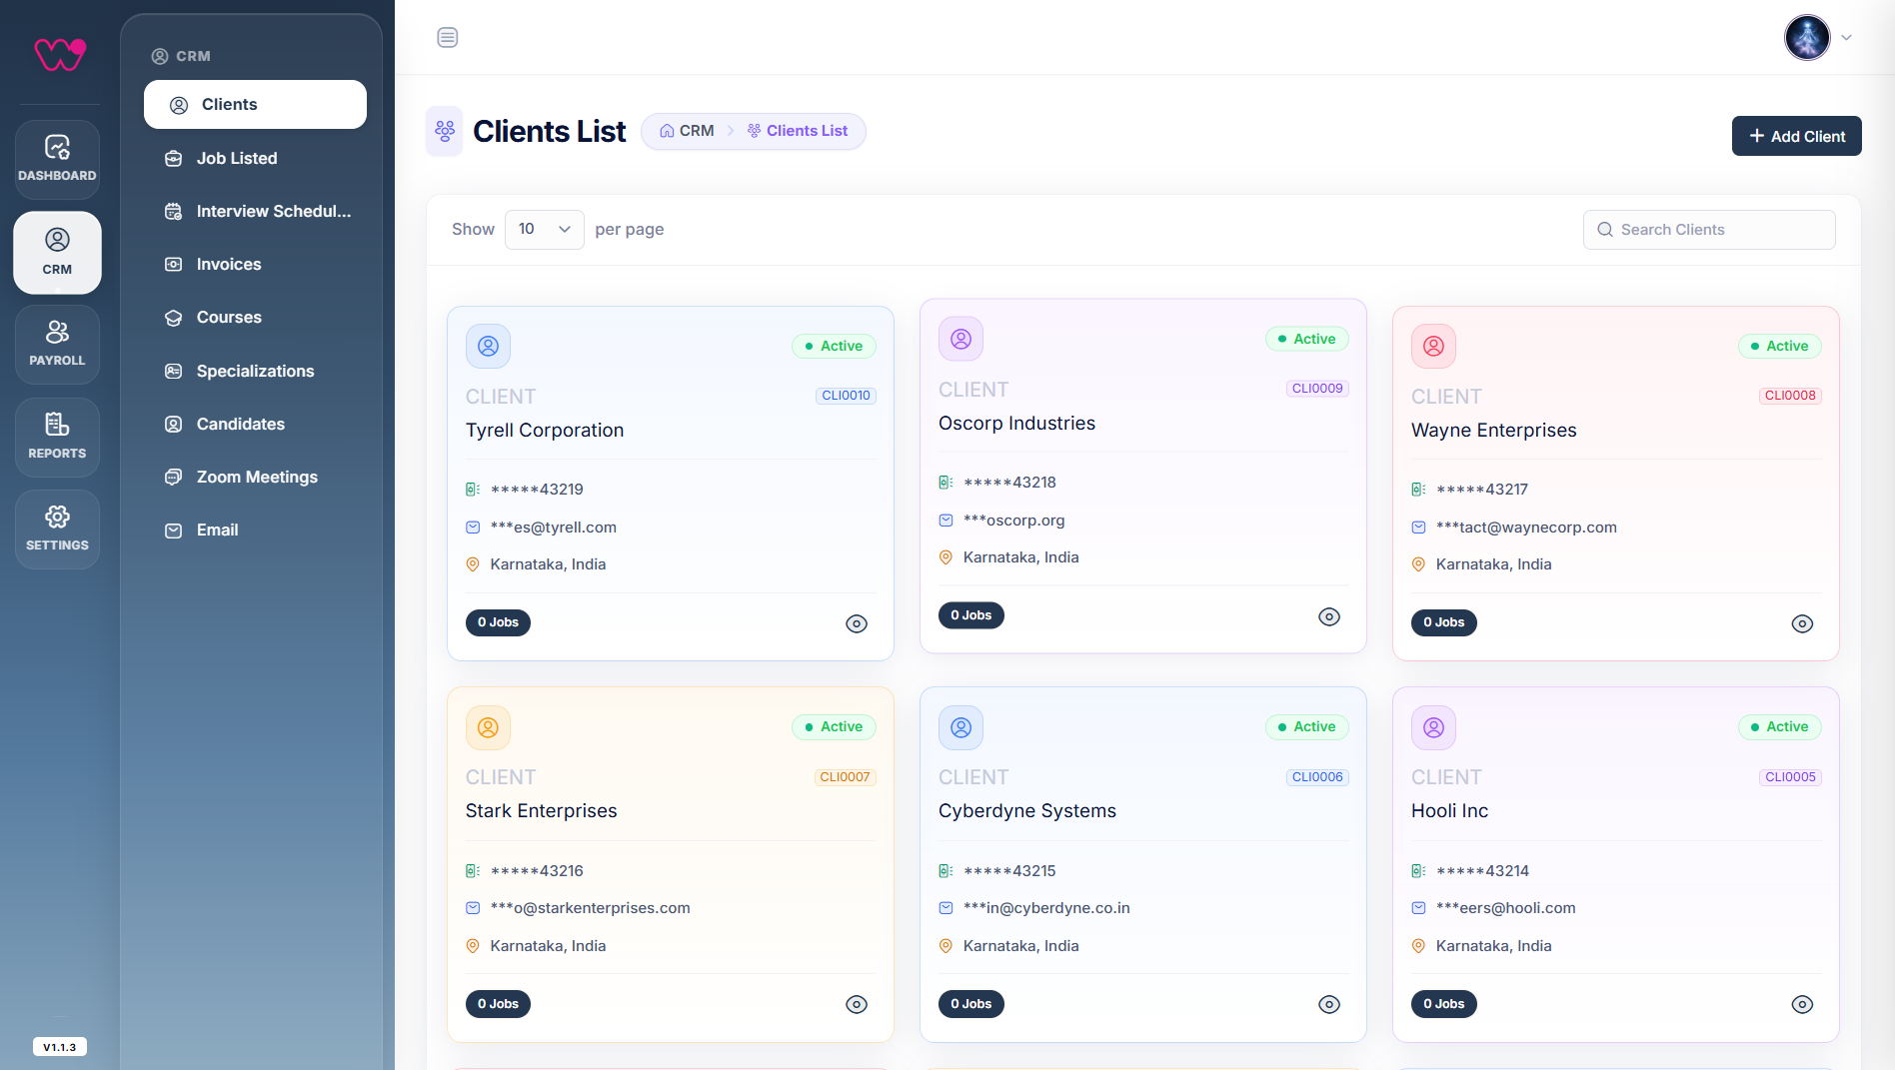View Oscorp Industries details via eye icon
Viewport: 1895px width, 1070px height.
[x=1329, y=616]
